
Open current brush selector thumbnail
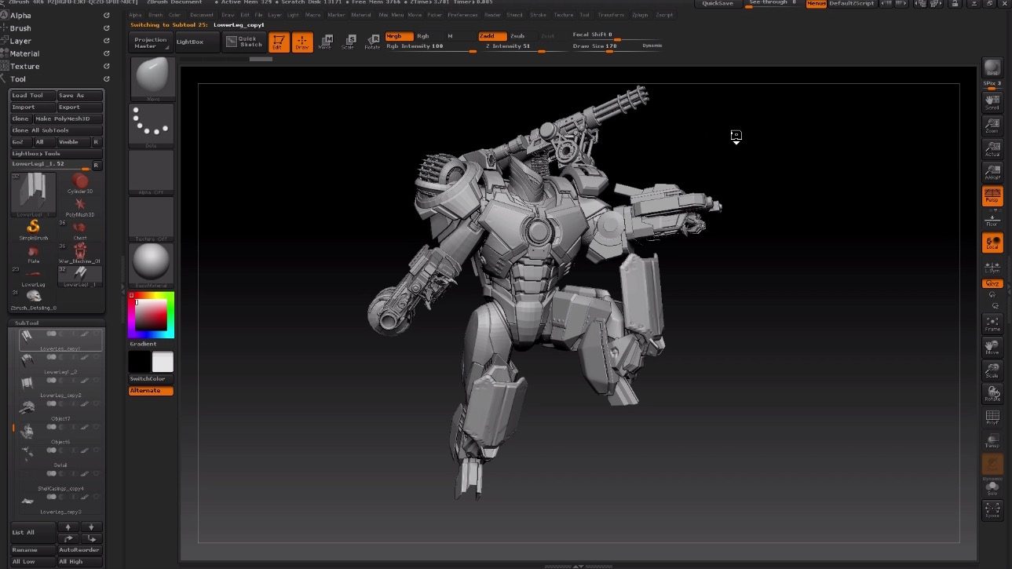(152, 78)
